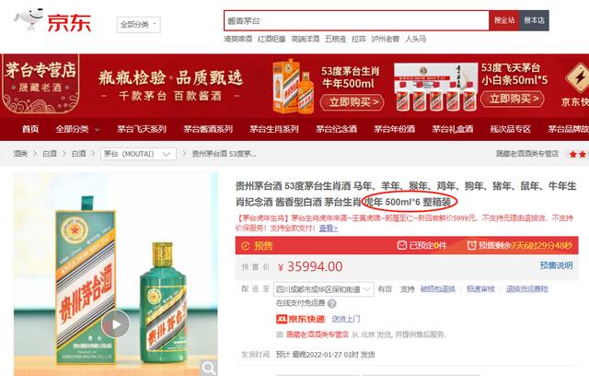Open the 茅台飞天系列 tab
Screen dimensions: 589x376
click(142, 129)
